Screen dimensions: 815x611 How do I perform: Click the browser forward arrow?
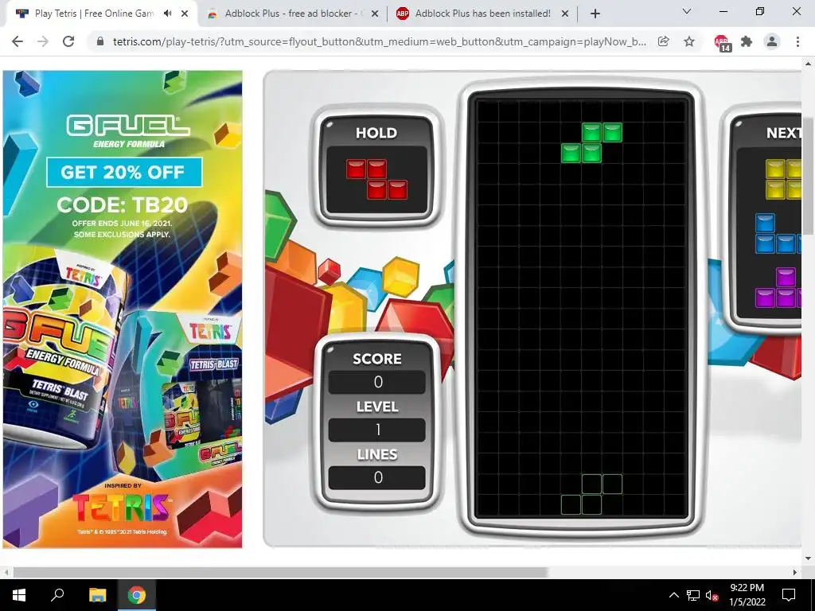click(x=43, y=41)
